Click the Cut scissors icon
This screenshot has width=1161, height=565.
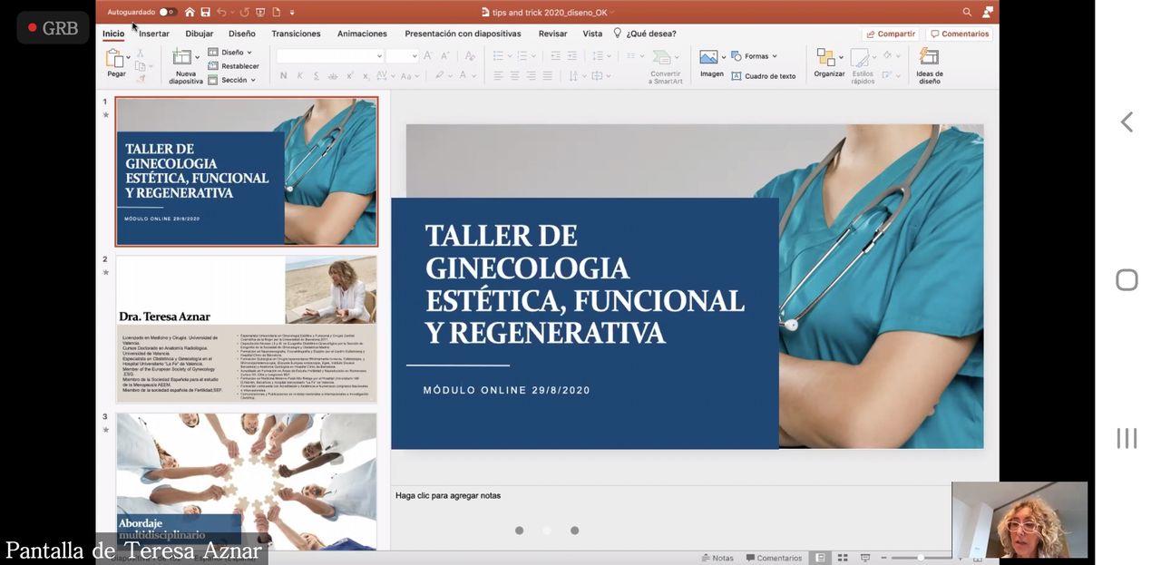pyautogui.click(x=141, y=53)
